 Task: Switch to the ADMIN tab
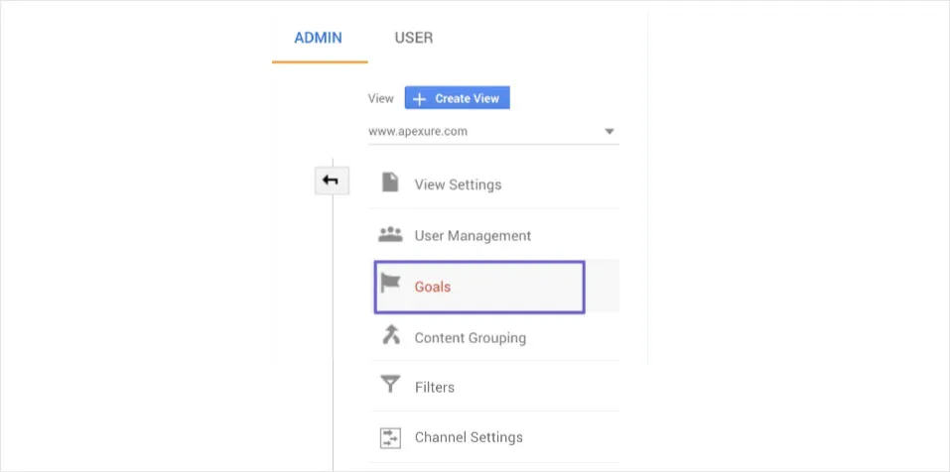pos(318,38)
